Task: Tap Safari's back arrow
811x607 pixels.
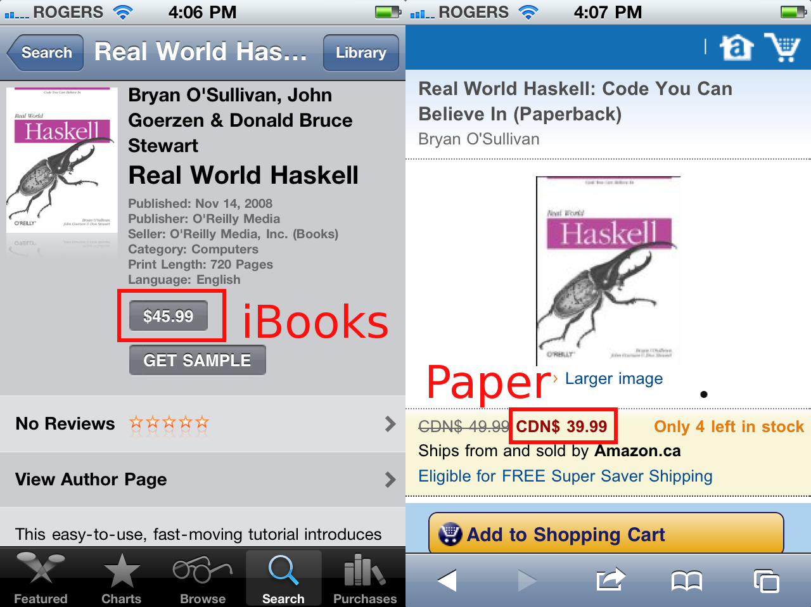Action: pyautogui.click(x=447, y=580)
